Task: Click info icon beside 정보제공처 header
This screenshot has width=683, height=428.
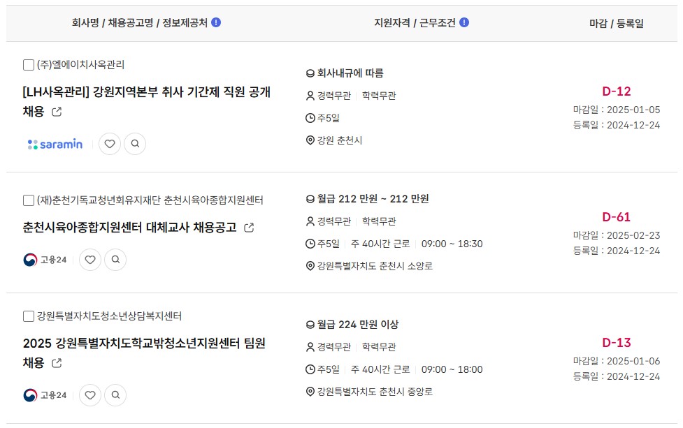Action: (216, 22)
